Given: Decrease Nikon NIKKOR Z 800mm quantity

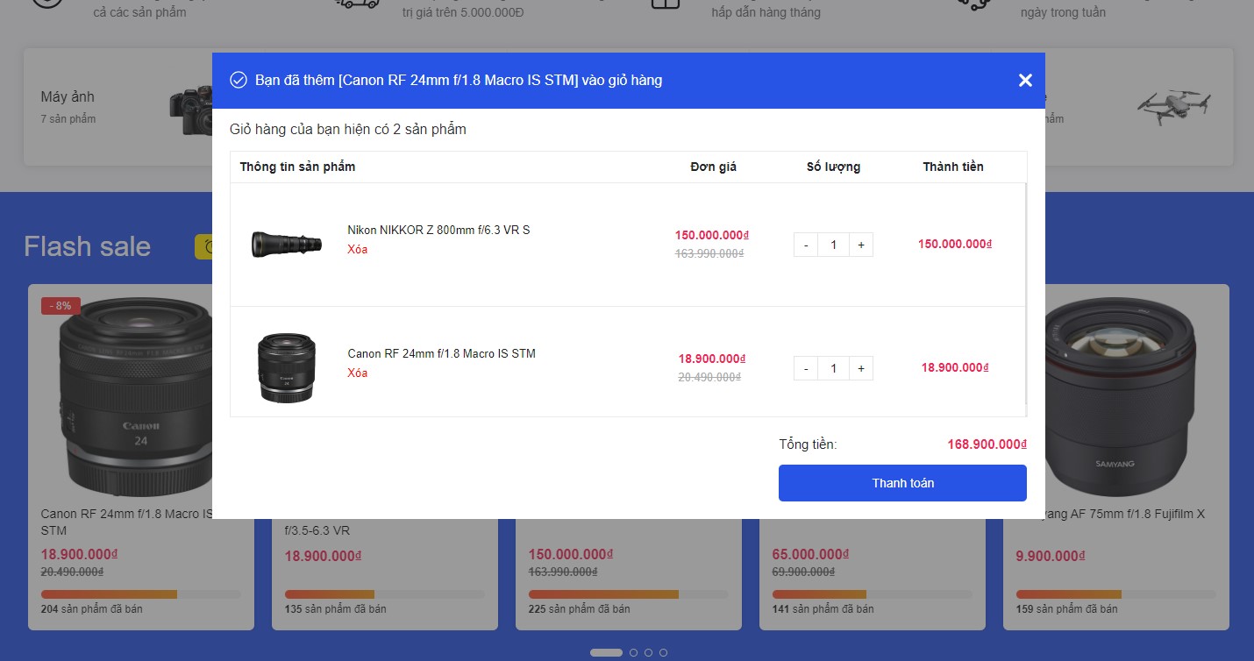Looking at the screenshot, I should pyautogui.click(x=806, y=245).
